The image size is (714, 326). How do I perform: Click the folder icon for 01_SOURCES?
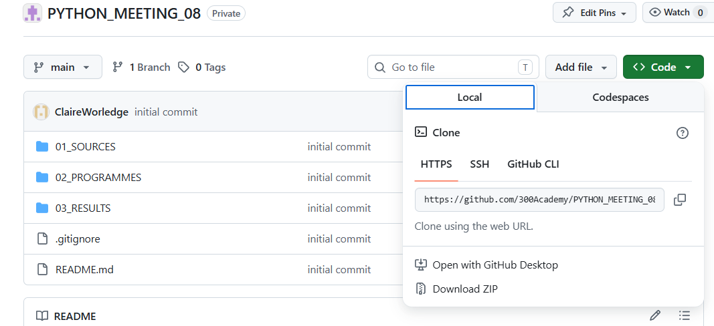42,146
